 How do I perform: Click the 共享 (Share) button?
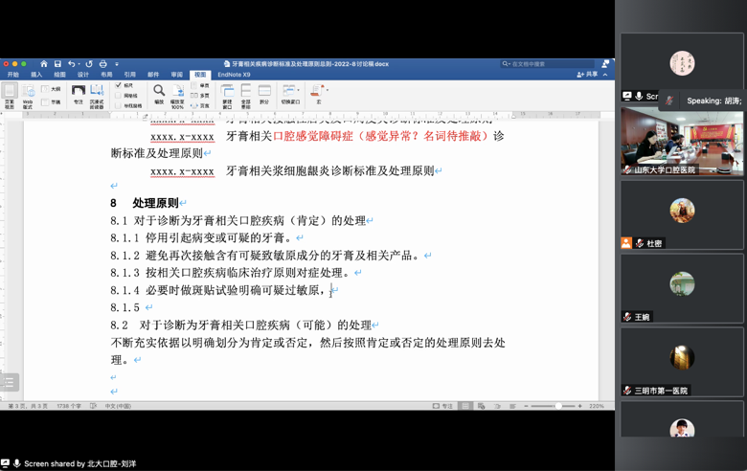coord(588,75)
